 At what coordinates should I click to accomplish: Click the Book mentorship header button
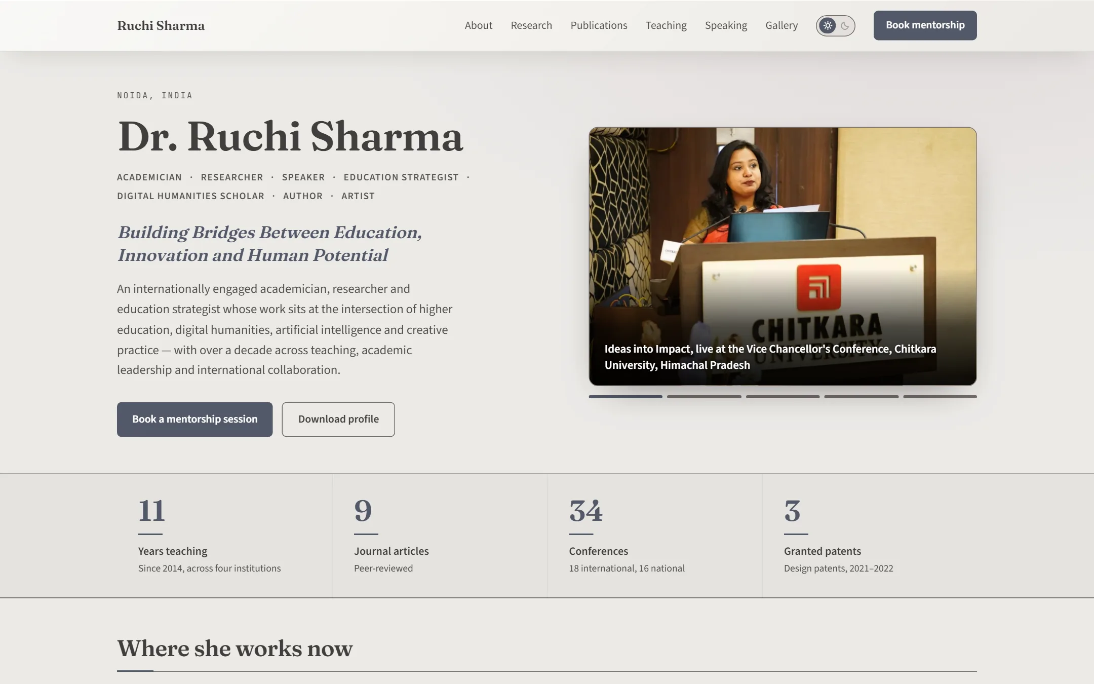(925, 25)
